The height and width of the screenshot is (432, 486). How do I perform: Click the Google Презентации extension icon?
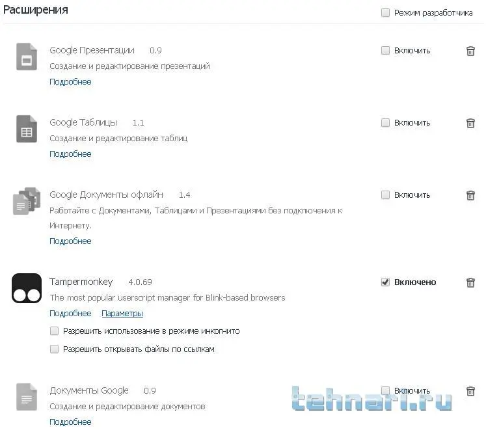point(27,57)
